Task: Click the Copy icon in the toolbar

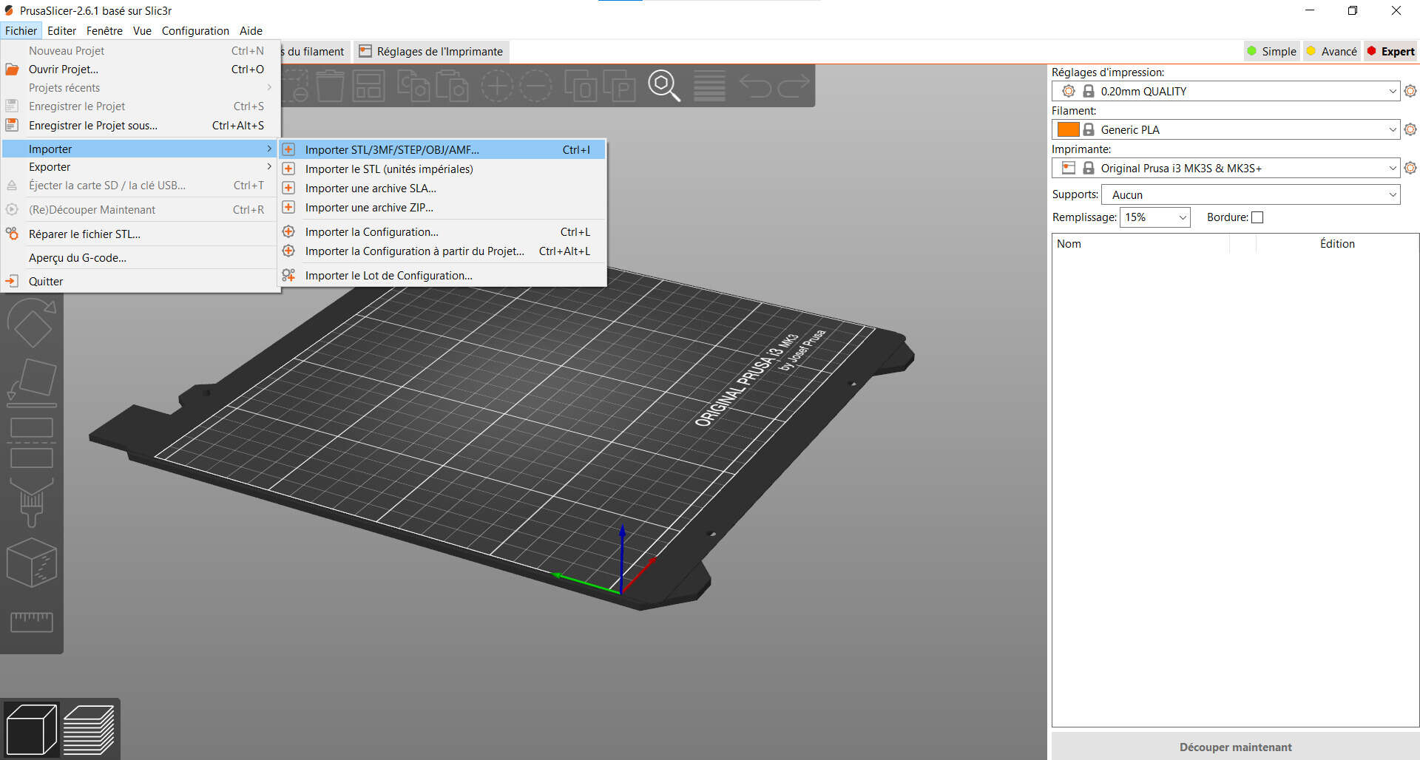Action: pyautogui.click(x=413, y=86)
